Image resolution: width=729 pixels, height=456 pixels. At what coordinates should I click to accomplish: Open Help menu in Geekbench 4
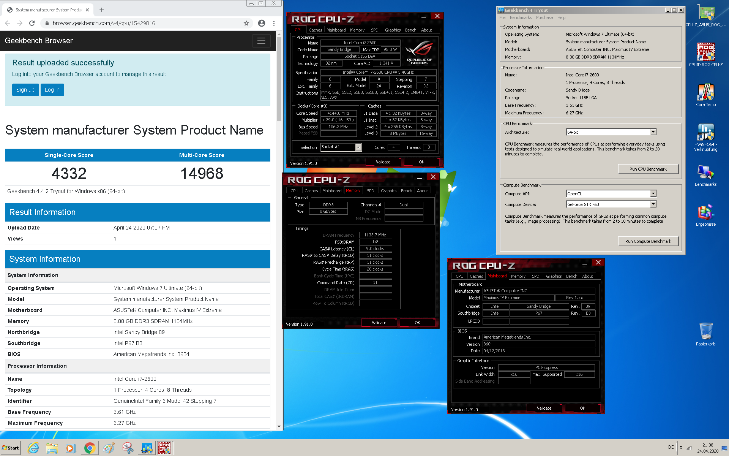[x=561, y=17]
